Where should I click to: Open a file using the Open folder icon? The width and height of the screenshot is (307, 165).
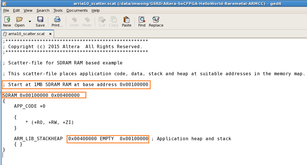[x=19, y=20]
